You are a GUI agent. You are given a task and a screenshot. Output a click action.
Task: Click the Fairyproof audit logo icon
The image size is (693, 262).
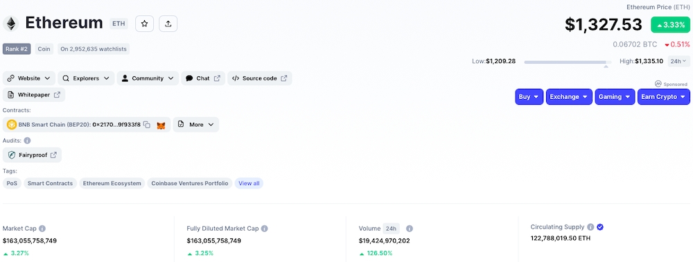coord(12,155)
